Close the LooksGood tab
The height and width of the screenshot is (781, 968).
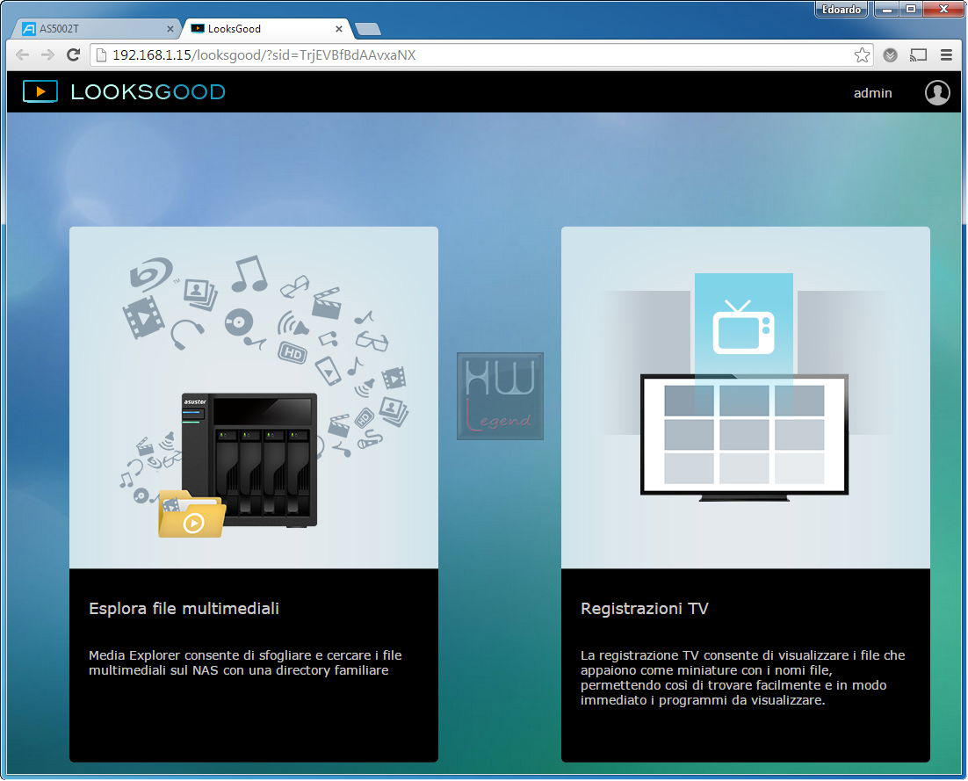[339, 28]
